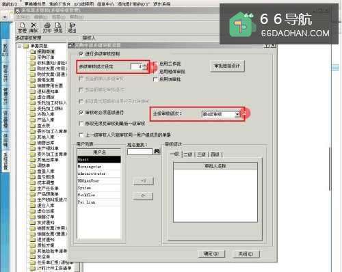Image resolution: width=342 pixels, height=272 pixels.
Task: Select the 质检方案 folder in tree
Action: [x=46, y=245]
